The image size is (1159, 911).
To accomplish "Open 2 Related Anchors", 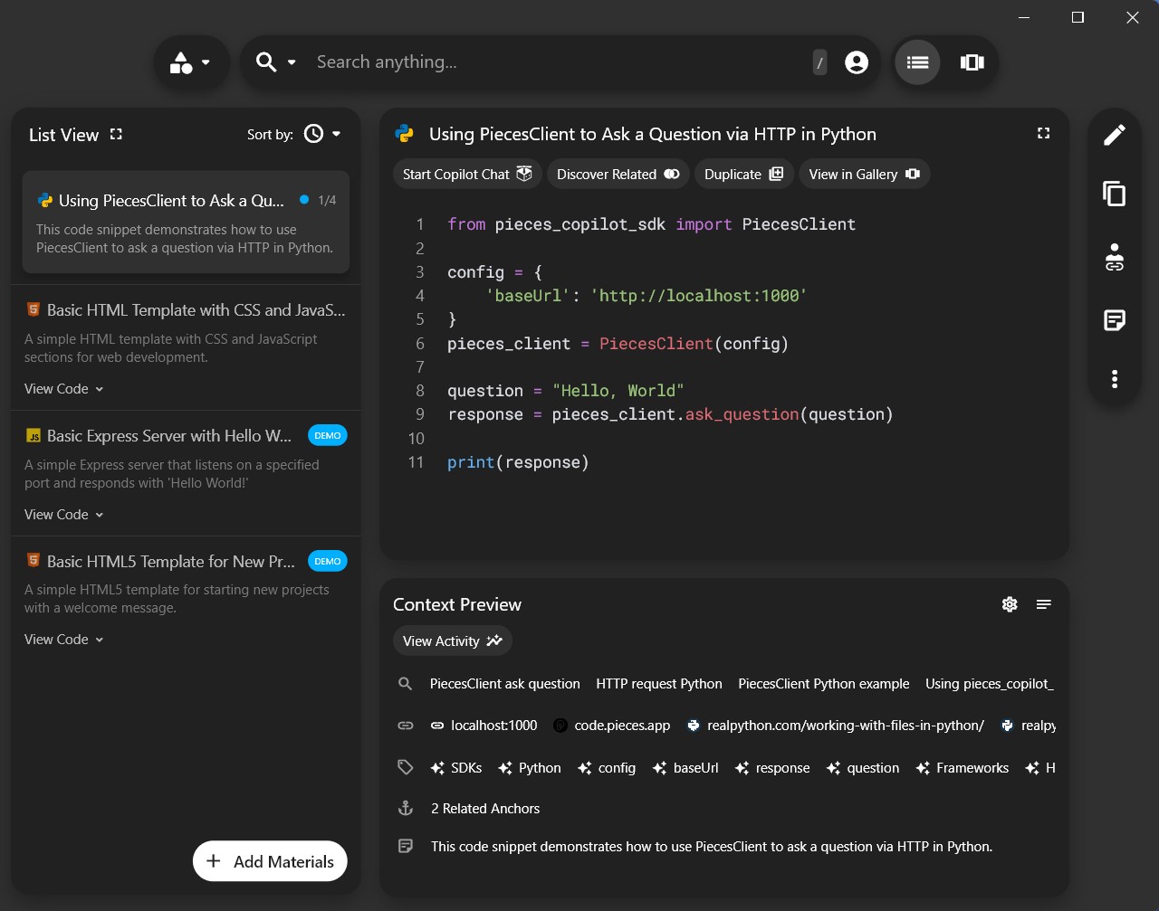I will pos(485,809).
